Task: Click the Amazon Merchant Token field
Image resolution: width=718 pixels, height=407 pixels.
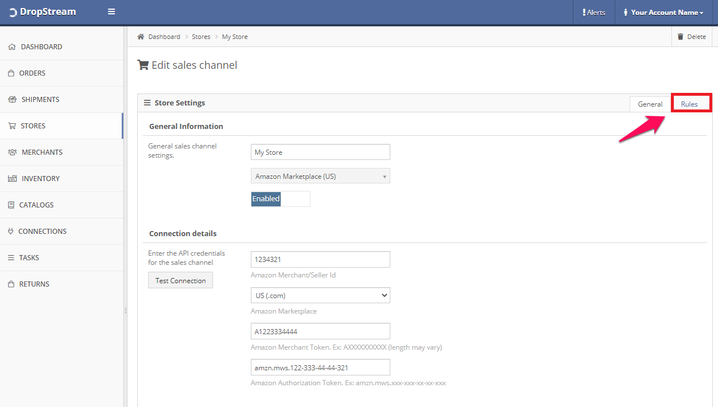Action: point(320,331)
